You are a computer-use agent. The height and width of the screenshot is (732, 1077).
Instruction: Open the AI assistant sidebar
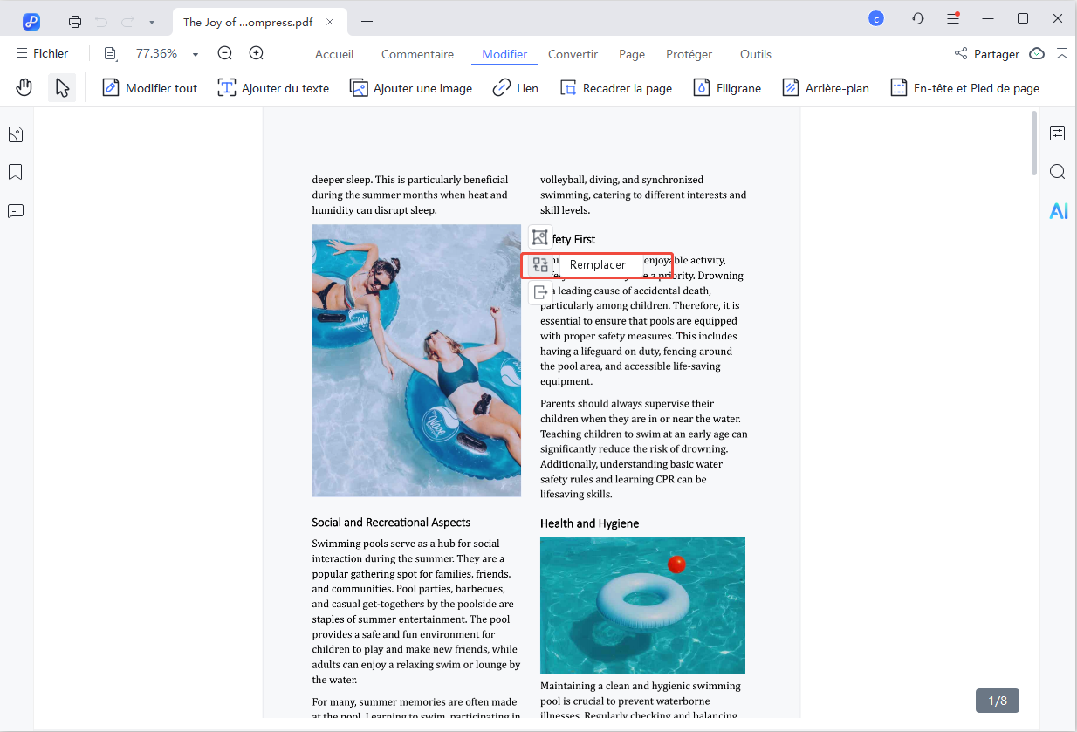[x=1058, y=210]
